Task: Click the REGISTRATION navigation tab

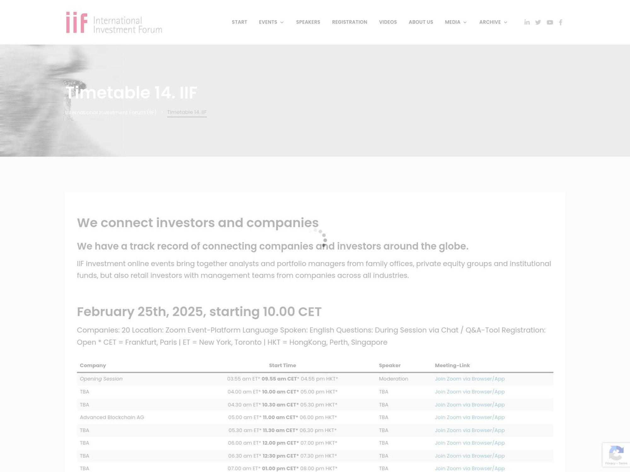Action: [x=349, y=22]
